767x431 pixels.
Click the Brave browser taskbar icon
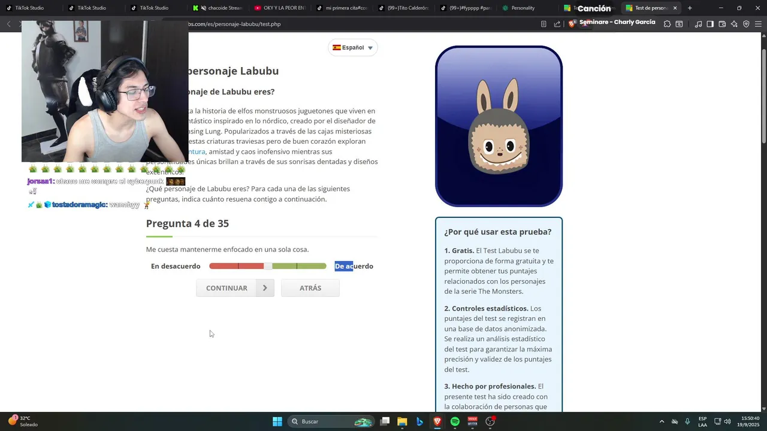[x=437, y=421]
